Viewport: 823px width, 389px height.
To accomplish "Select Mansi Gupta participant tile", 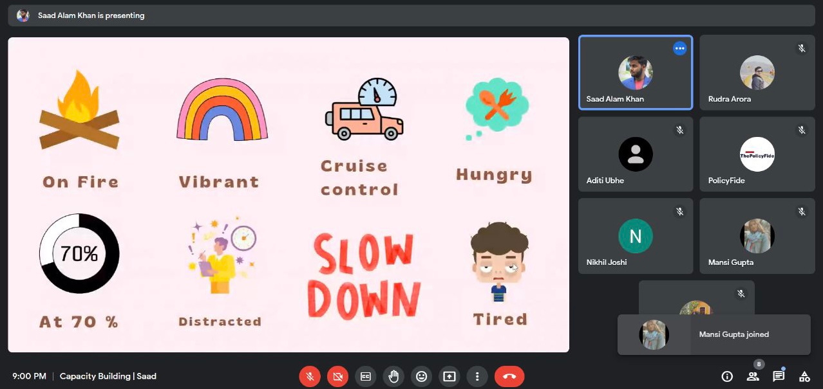I will click(757, 236).
